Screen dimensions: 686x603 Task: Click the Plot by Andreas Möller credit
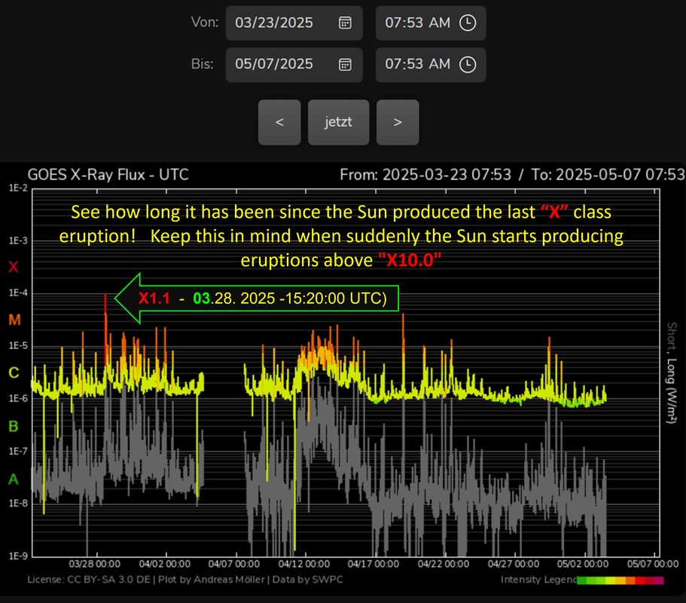point(212,580)
